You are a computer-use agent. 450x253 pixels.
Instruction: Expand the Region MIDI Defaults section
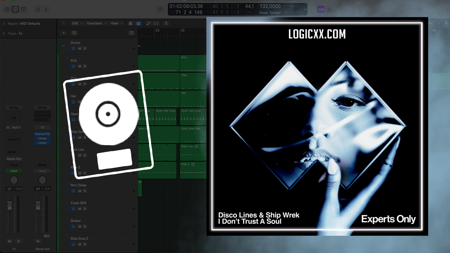[x=4, y=24]
